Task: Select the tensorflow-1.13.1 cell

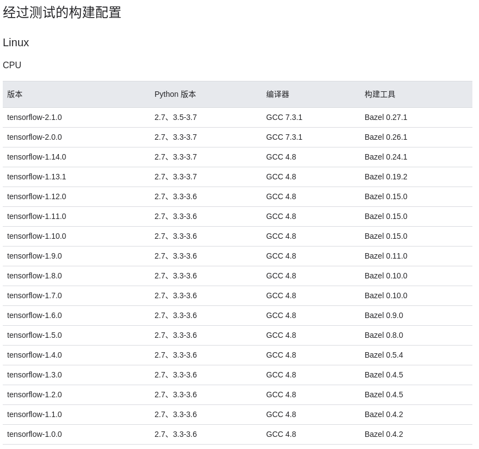Action: point(37,177)
